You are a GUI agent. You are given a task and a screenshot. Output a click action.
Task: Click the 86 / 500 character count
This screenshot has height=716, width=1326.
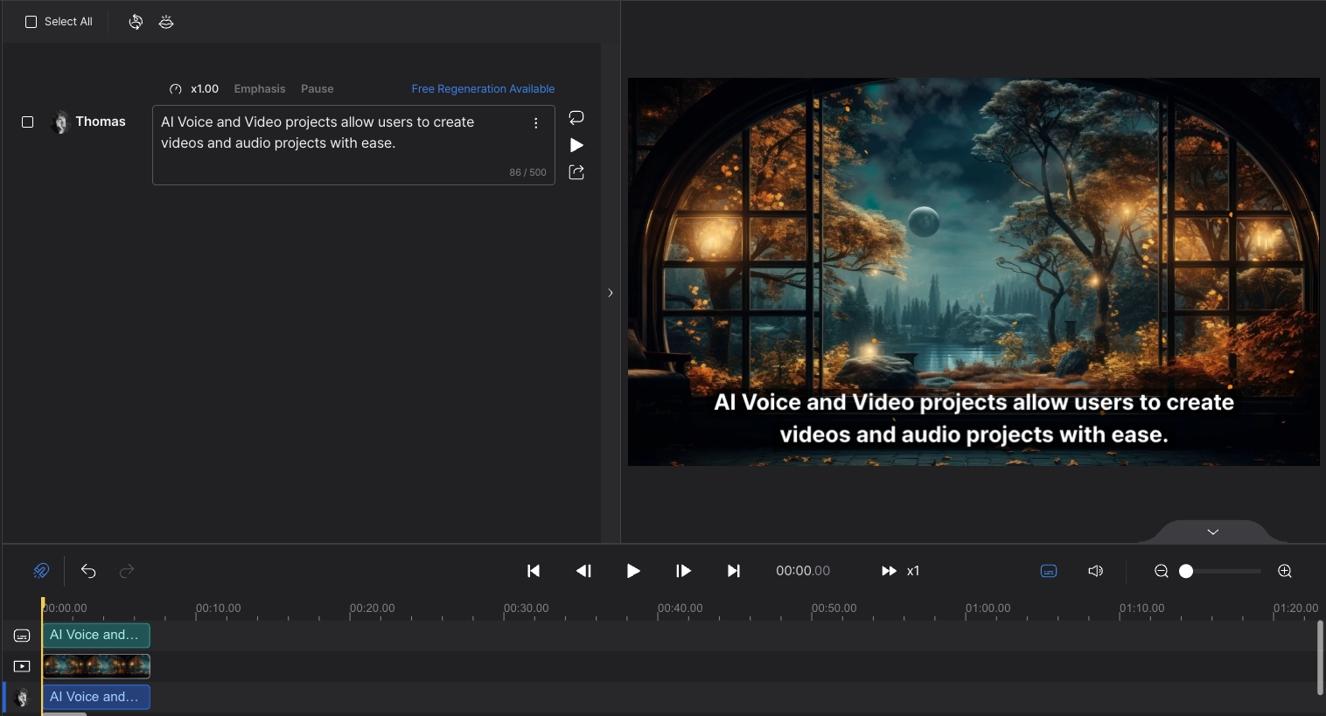point(527,172)
